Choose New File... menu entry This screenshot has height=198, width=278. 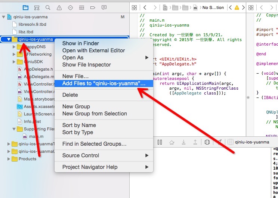click(104, 76)
